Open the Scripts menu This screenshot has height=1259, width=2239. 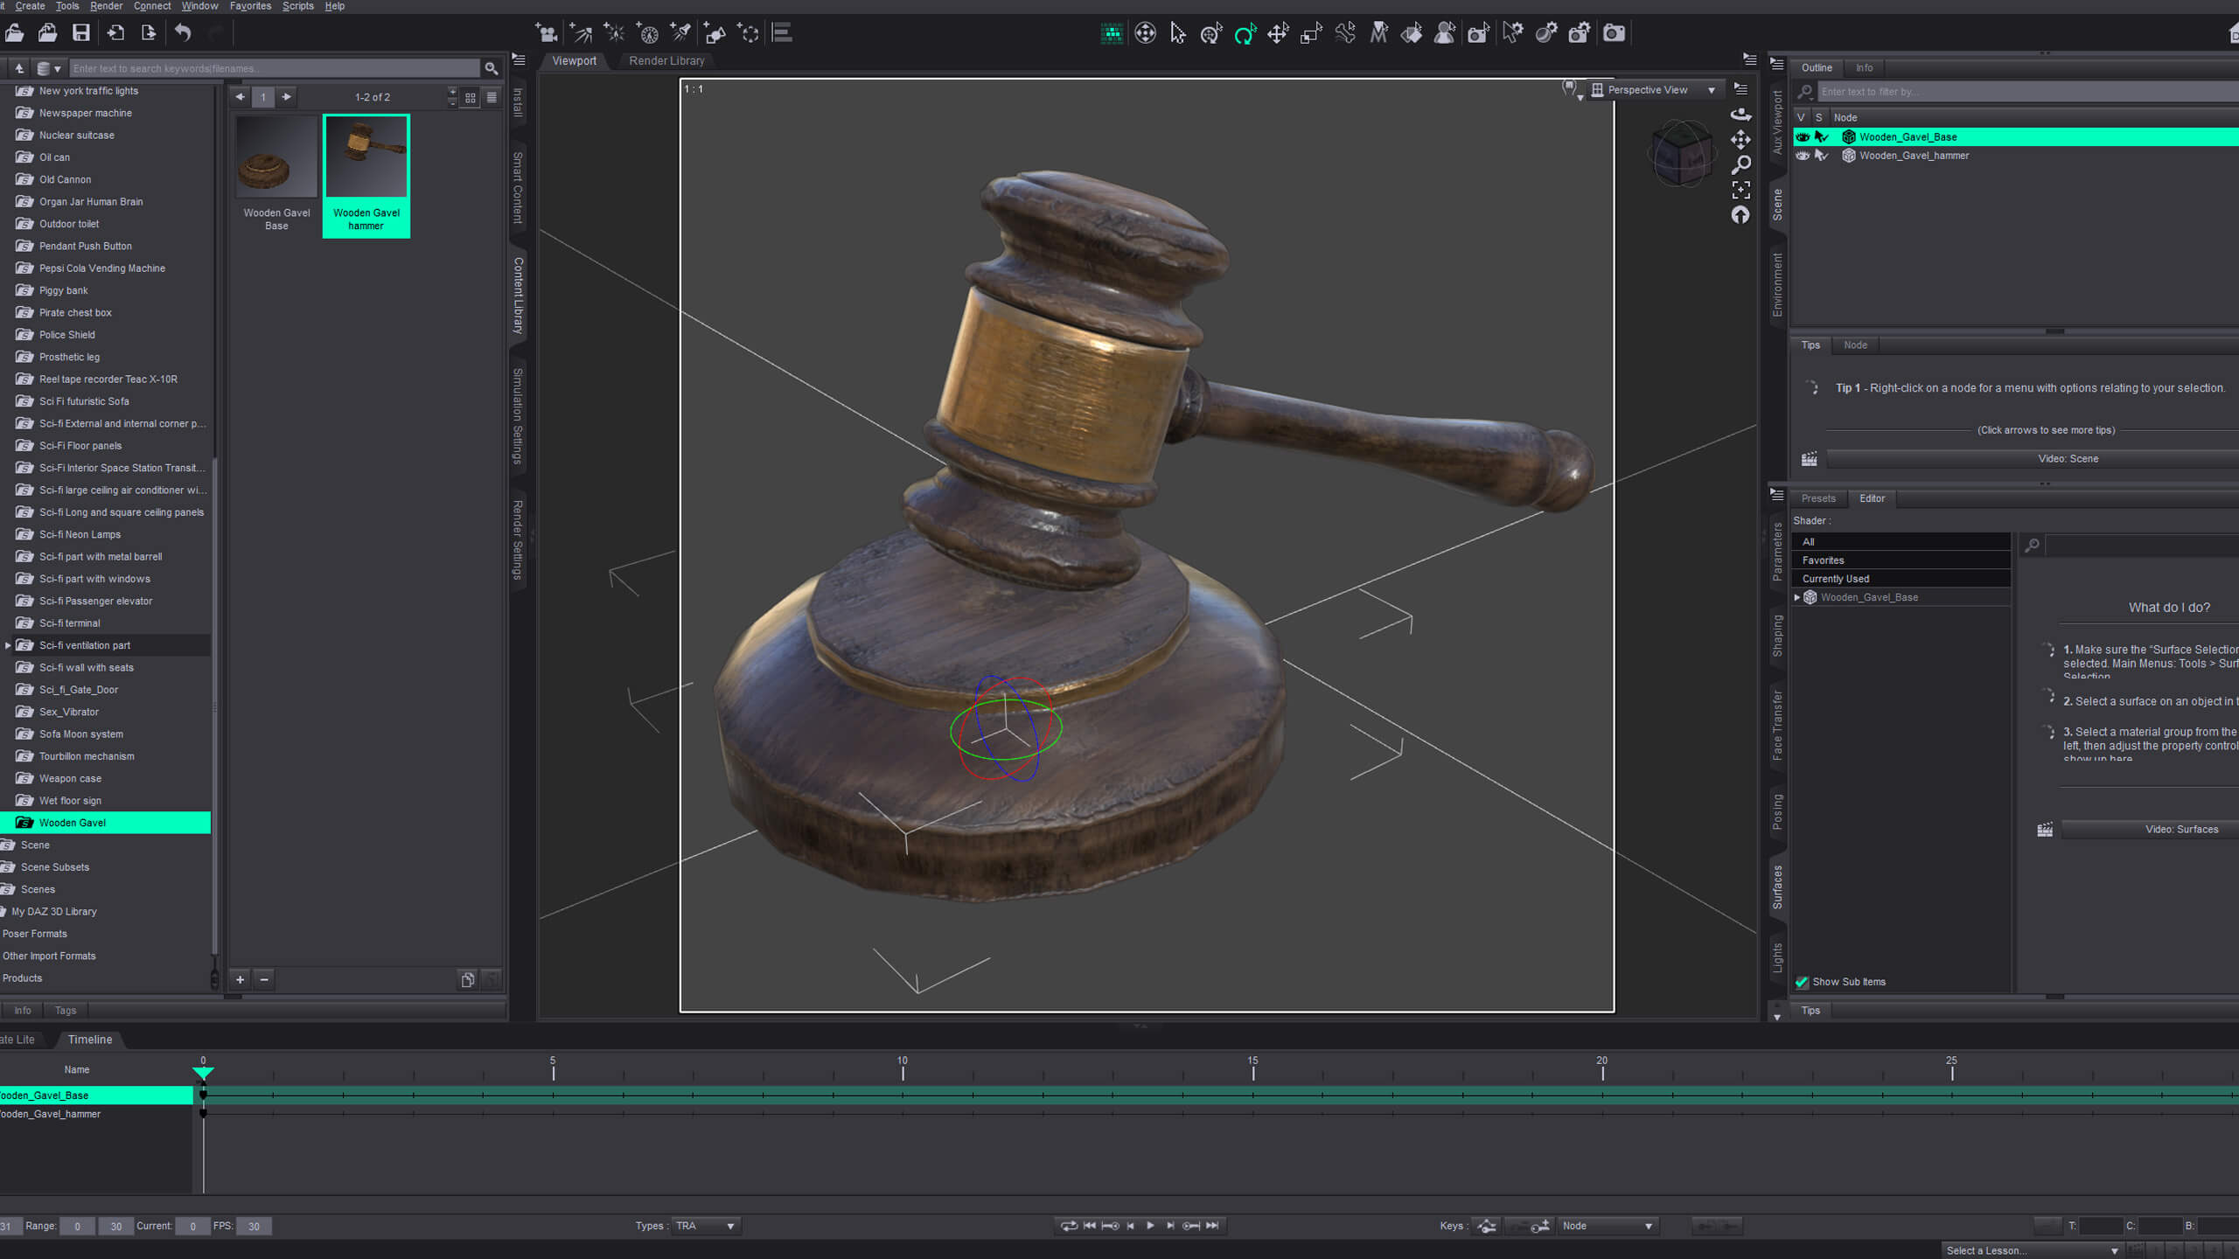[297, 6]
